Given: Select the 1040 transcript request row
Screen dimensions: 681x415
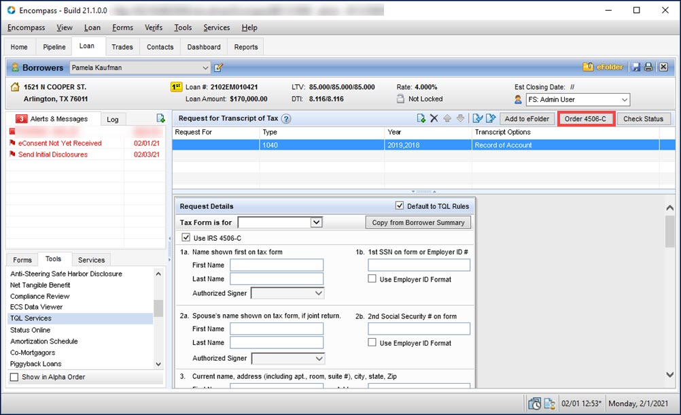Looking at the screenshot, I should pyautogui.click(x=423, y=145).
